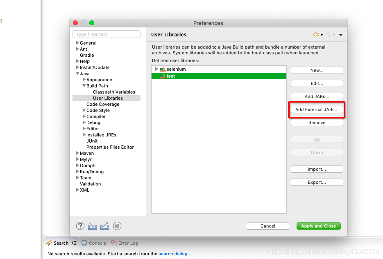Image resolution: width=383 pixels, height=259 pixels.
Task: Click the Remove button
Action: click(317, 123)
